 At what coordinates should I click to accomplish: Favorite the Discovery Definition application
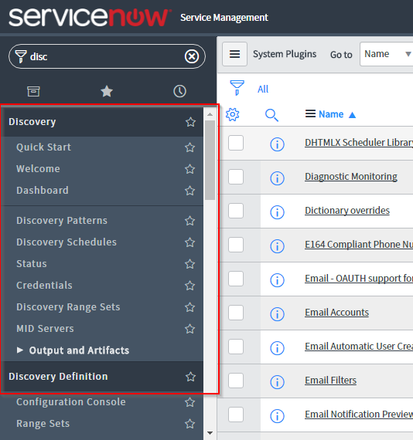tap(190, 377)
